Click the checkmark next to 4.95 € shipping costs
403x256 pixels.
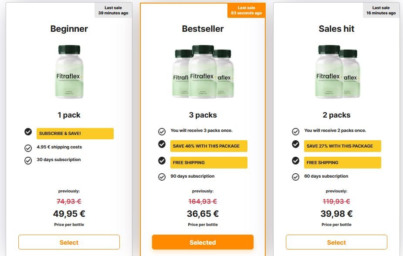point(28,148)
